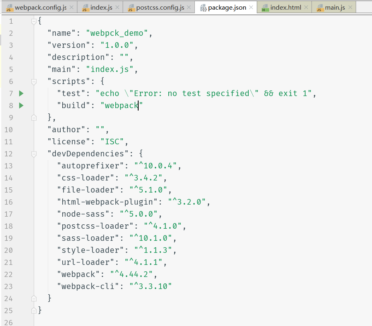
Task: Click line number 13 in the gutter
Action: [8, 166]
